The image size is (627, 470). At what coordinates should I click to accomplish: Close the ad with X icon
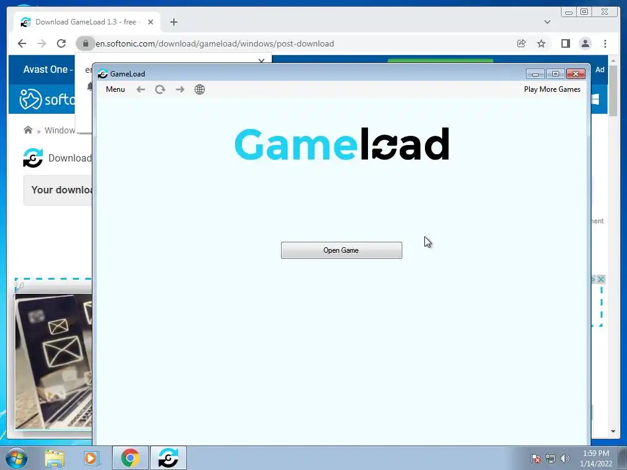[x=601, y=279]
